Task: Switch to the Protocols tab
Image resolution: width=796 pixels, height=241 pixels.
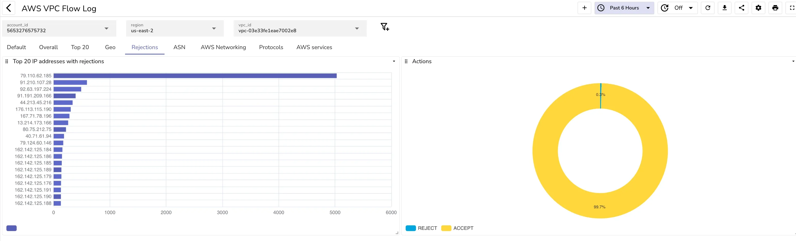Action: click(271, 47)
